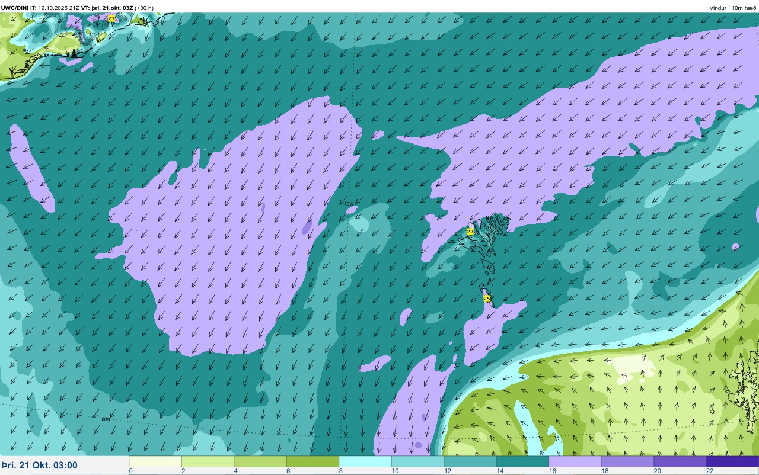Click the 'UWC/DINI' model label
759x475 pixels.
pyautogui.click(x=15, y=8)
